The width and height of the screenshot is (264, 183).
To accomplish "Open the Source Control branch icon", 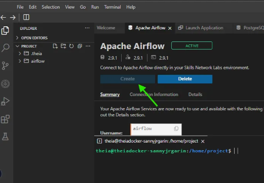I will point(5,66).
